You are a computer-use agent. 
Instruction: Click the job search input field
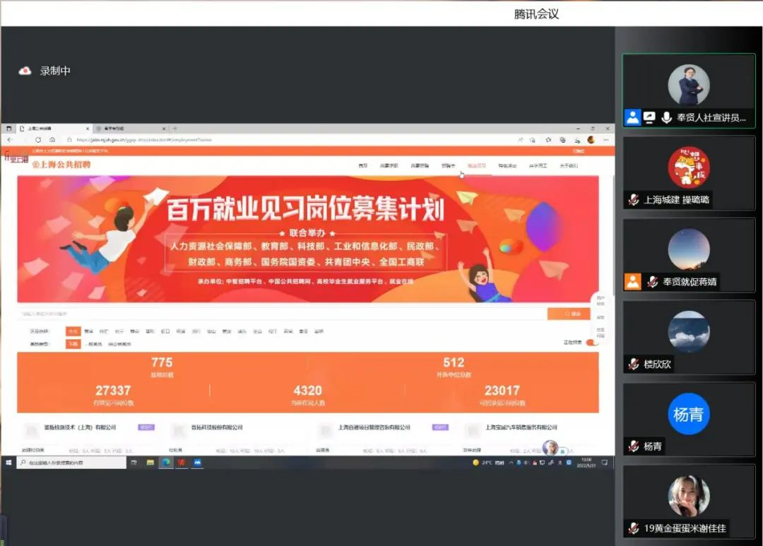282,314
